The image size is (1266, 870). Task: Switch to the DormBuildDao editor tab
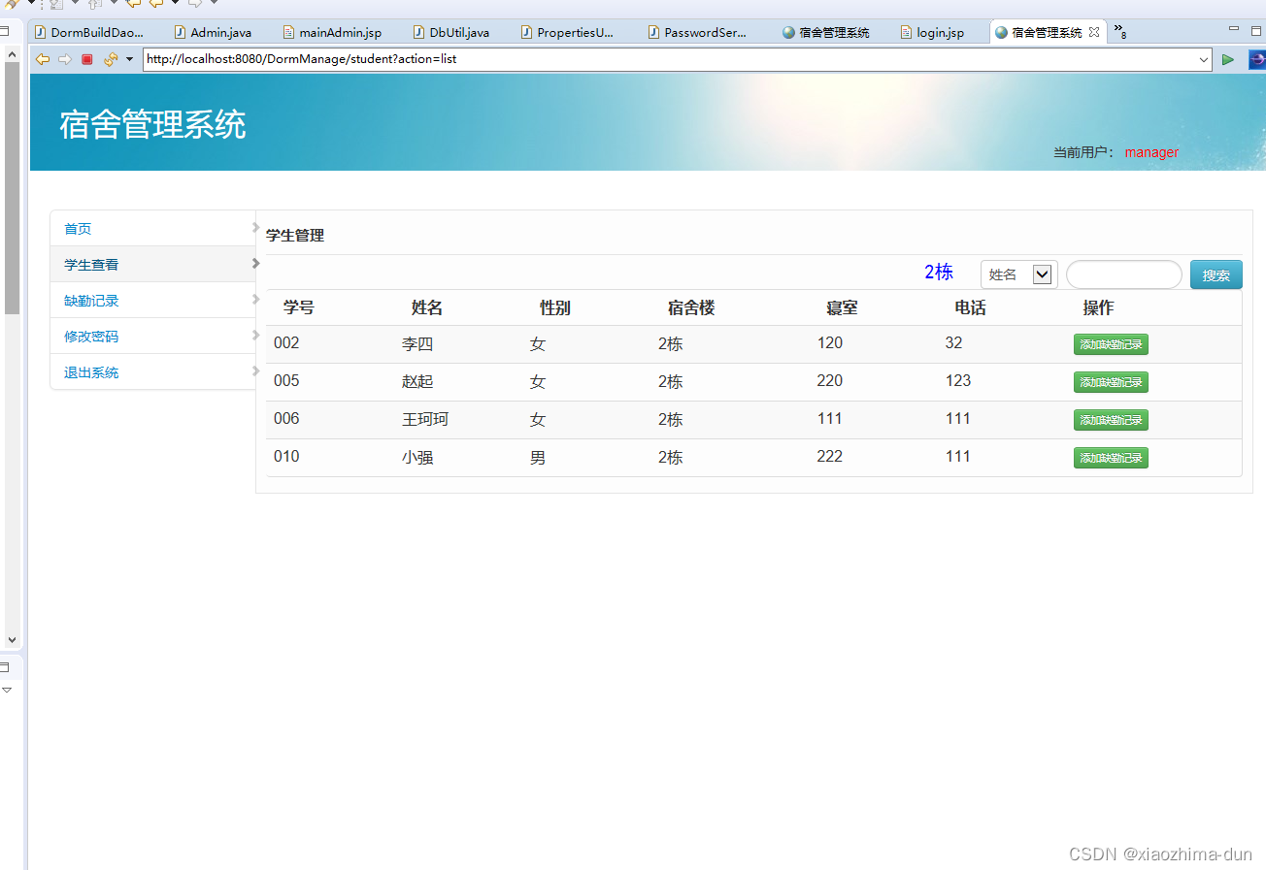click(89, 32)
